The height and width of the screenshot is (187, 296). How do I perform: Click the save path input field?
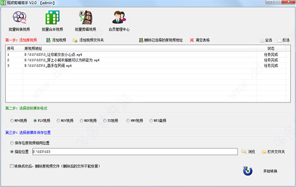coord(135,151)
